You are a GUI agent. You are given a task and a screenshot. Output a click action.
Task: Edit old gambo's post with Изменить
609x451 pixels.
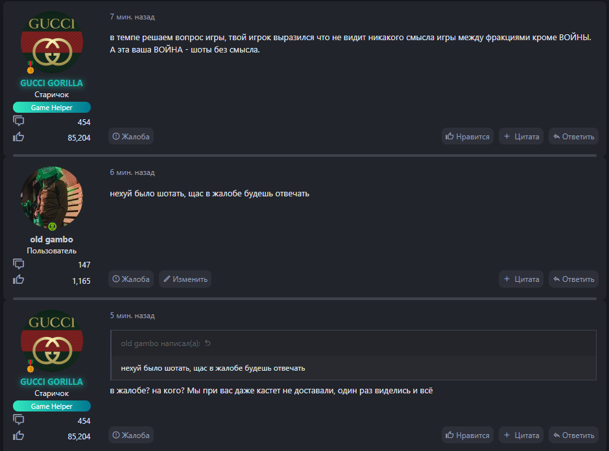click(x=185, y=279)
